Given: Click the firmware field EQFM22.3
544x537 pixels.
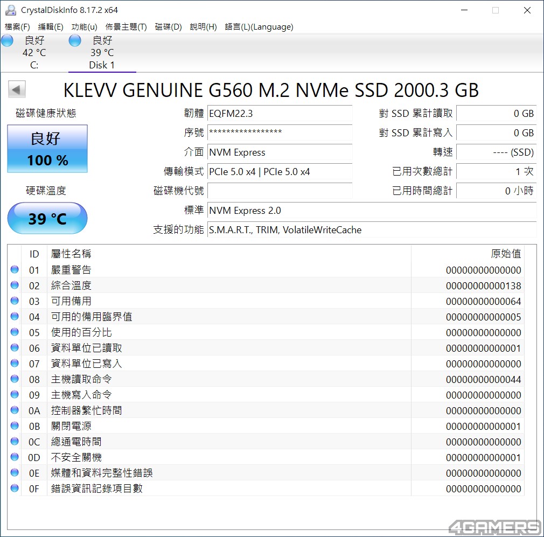Looking at the screenshot, I should point(280,114).
